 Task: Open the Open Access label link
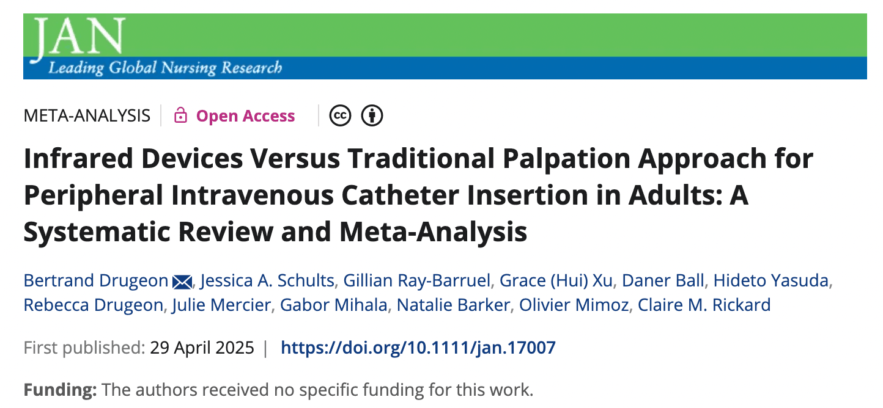click(245, 116)
